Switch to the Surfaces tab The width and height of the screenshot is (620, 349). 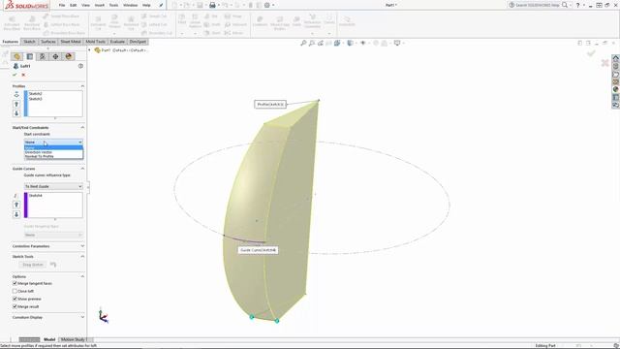pos(48,42)
